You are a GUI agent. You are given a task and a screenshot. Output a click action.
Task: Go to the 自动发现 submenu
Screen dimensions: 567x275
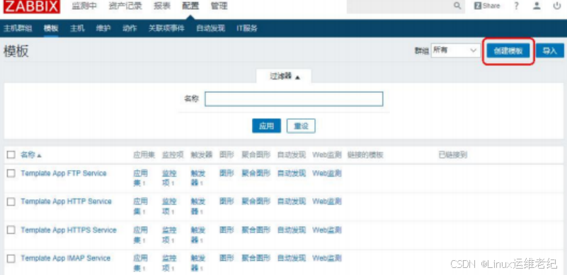click(210, 28)
